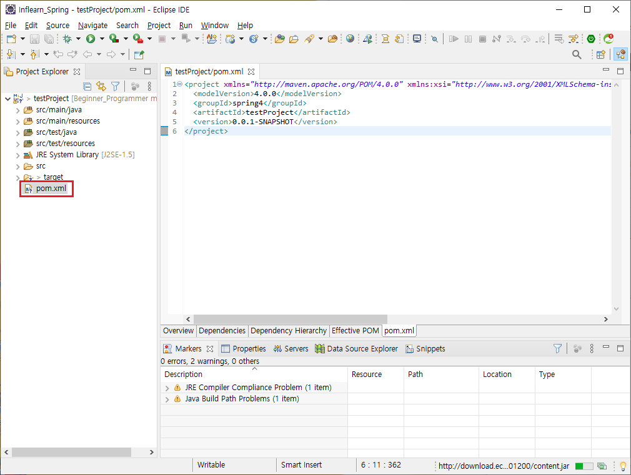Click the Launch on server toolbar icon

click(x=367, y=39)
